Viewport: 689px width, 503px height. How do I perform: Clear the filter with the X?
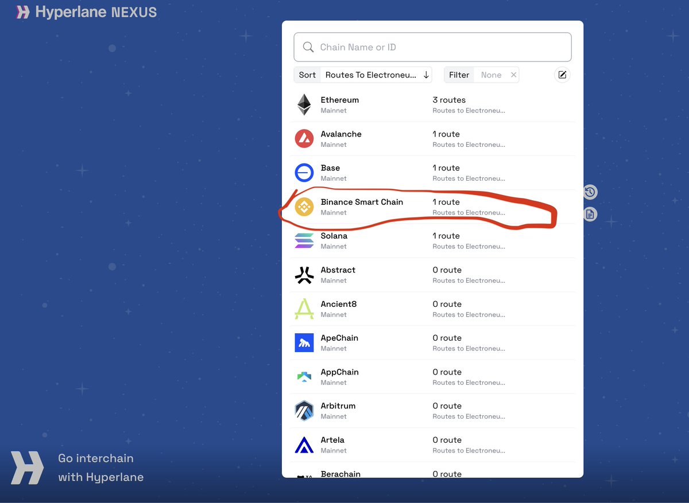(x=513, y=75)
